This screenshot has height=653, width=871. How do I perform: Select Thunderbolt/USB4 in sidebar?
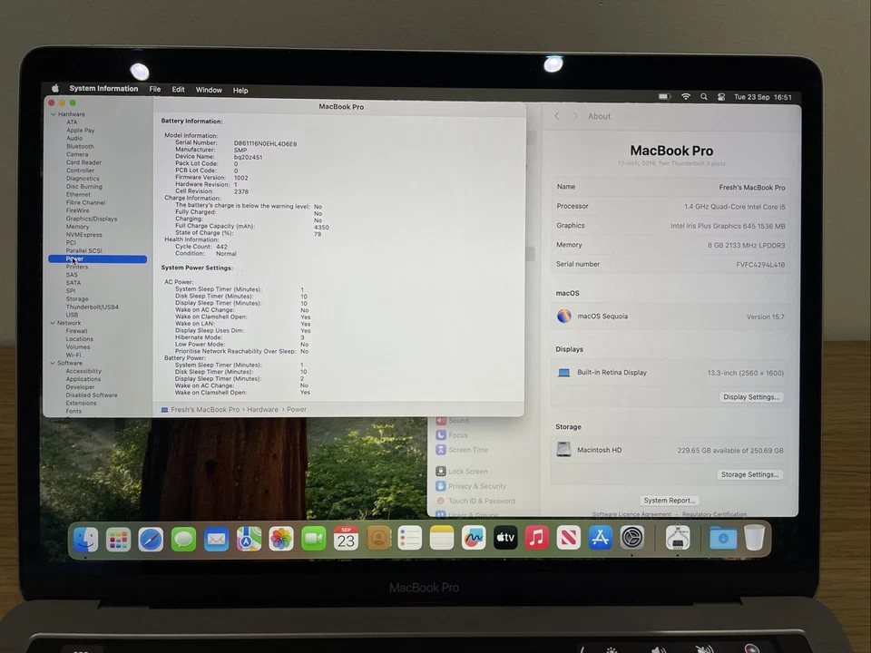[x=93, y=307]
